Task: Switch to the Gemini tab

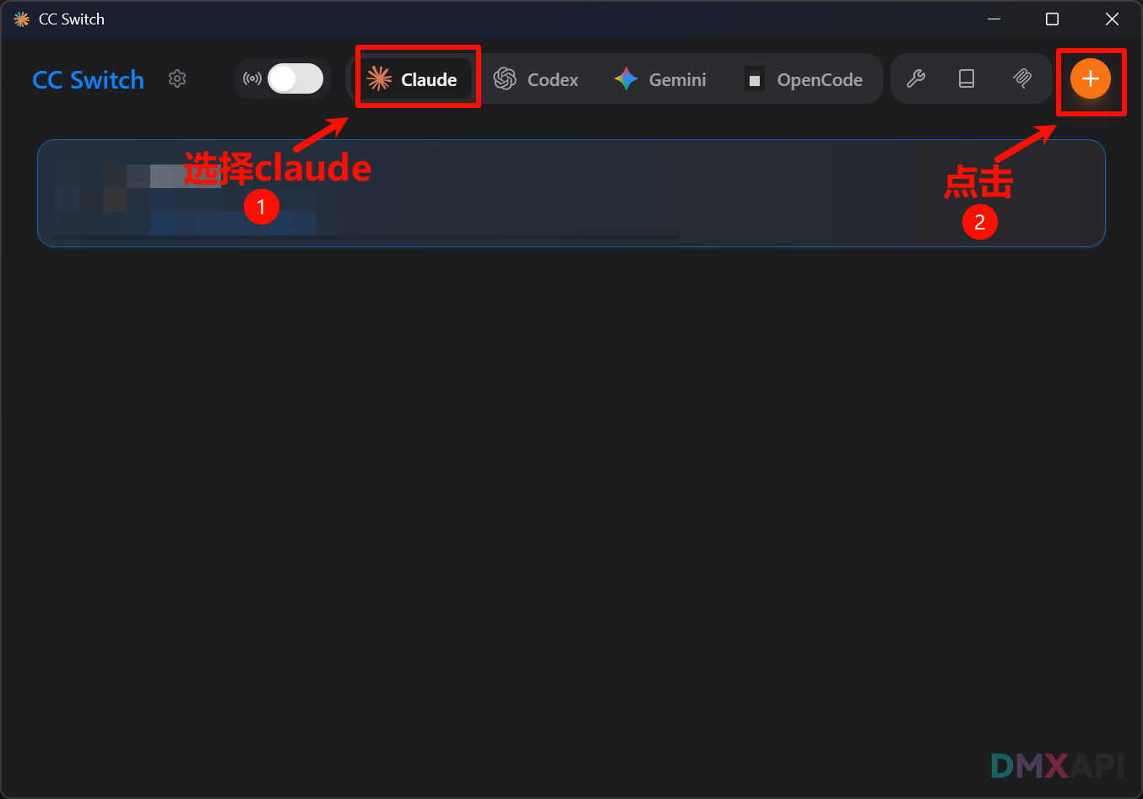Action: pos(661,79)
